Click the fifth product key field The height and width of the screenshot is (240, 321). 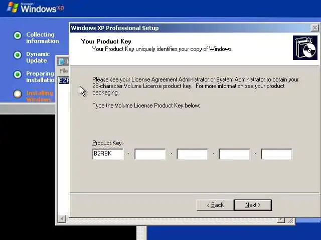(x=276, y=154)
